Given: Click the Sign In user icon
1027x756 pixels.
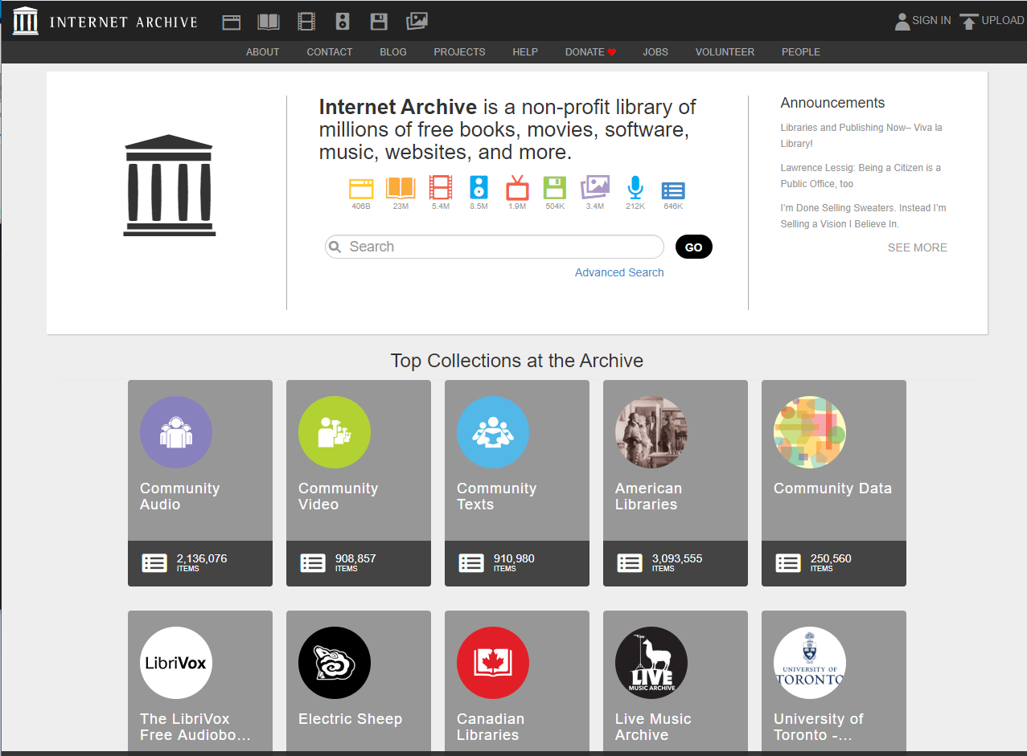Looking at the screenshot, I should click(902, 22).
